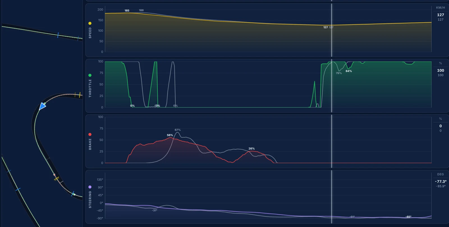
Task: Click the 84% throttle dip label
Action: [x=349, y=71]
